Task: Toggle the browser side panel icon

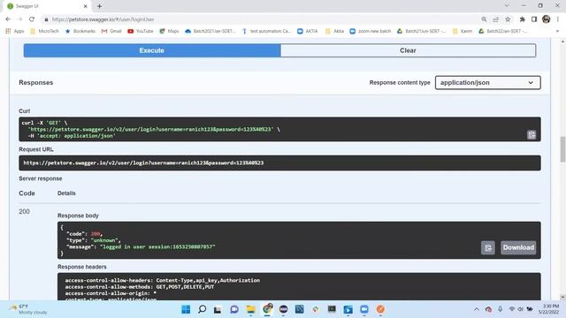Action: [x=534, y=19]
